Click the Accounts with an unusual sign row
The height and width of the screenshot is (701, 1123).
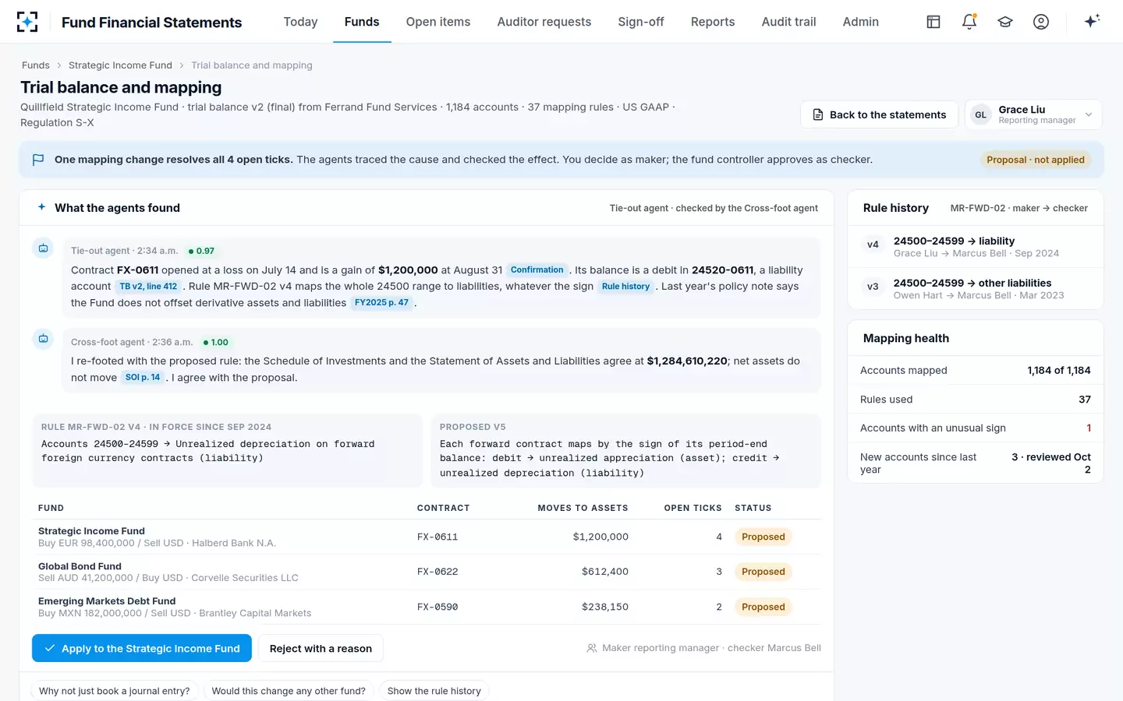click(975, 428)
